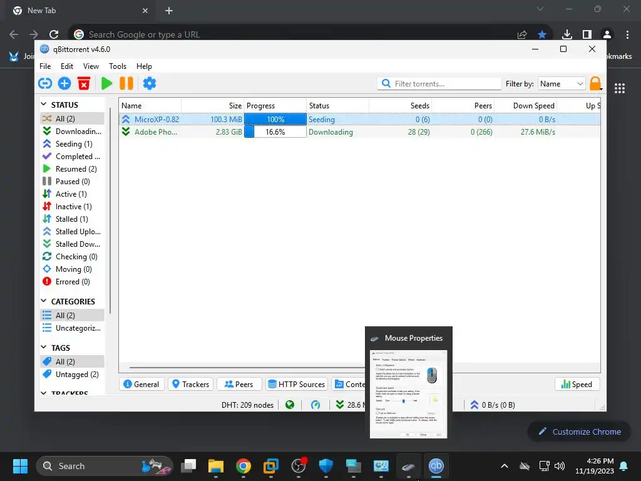
Task: Sort by the Size column header
Action: (213, 105)
